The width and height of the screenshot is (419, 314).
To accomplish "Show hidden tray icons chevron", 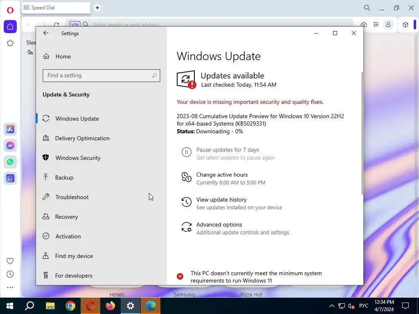I will pyautogui.click(x=331, y=306).
